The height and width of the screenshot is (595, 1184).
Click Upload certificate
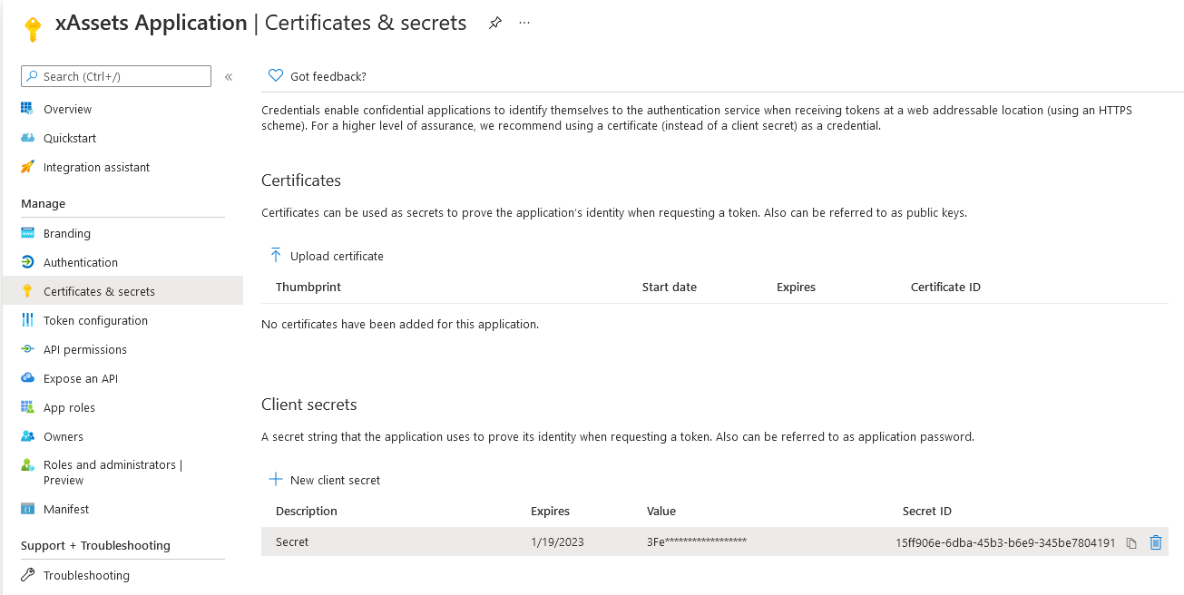tap(326, 256)
